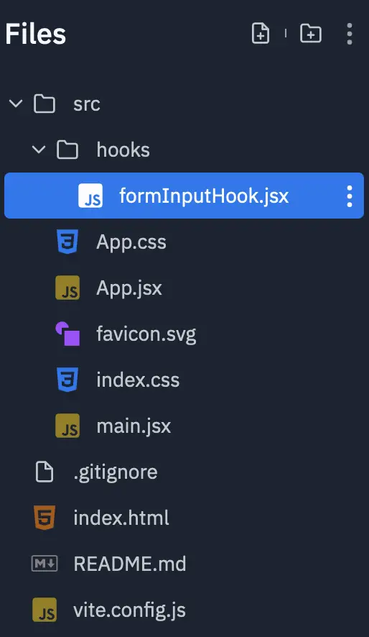This screenshot has height=637, width=369.
Task: Click the CSS icon beside App.css
Action: 67,242
